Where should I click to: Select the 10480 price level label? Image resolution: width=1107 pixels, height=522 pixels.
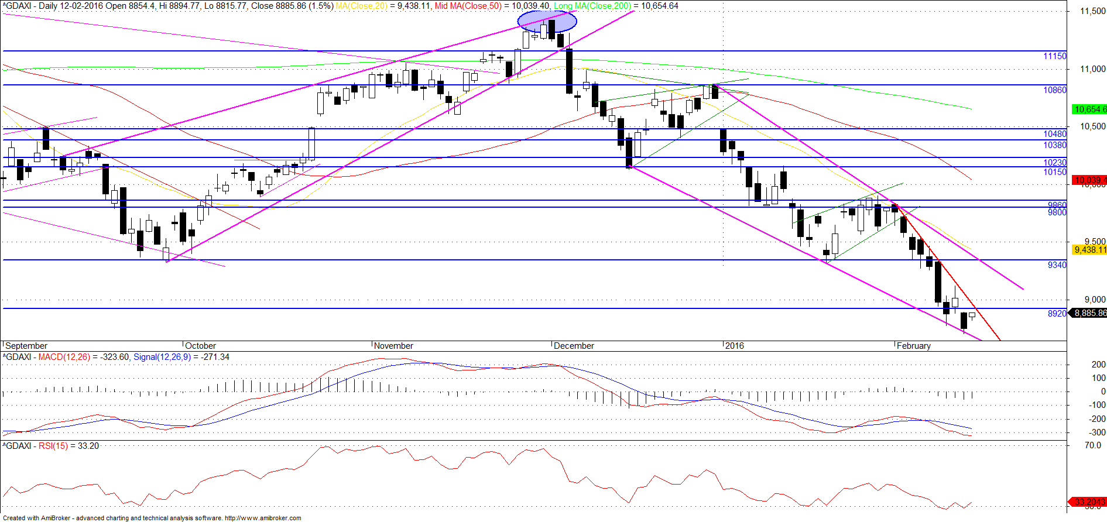1055,134
